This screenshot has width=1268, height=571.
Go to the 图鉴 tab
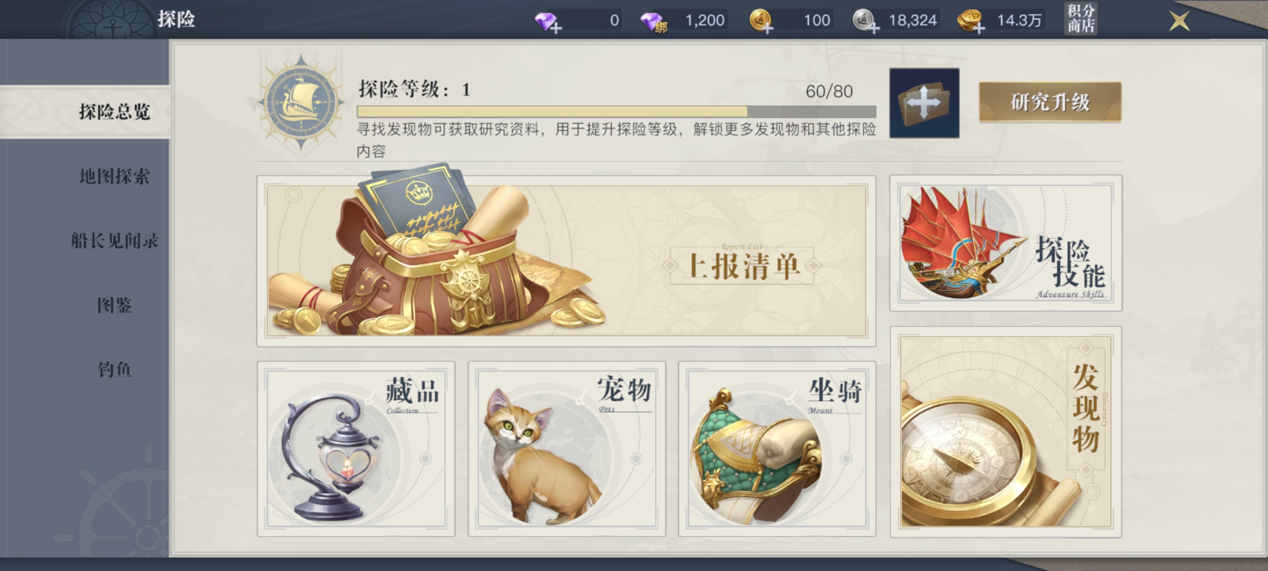point(114,305)
